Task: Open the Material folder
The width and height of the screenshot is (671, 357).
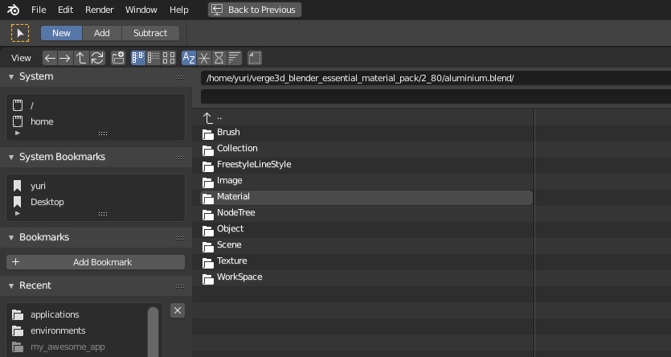Action: [233, 197]
